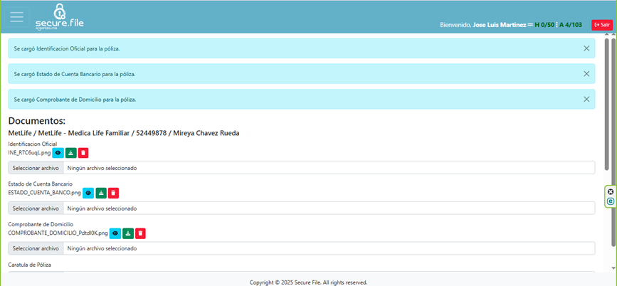Choose file for Identificacion Oficial

[x=36, y=169]
